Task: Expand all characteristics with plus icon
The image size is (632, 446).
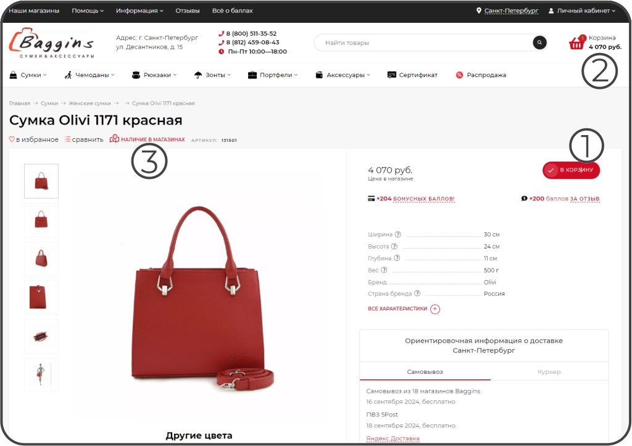Action: coord(435,309)
